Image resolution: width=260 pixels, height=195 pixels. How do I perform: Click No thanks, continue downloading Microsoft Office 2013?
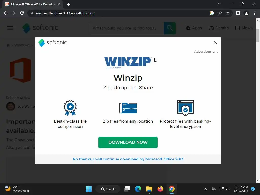(x=128, y=159)
